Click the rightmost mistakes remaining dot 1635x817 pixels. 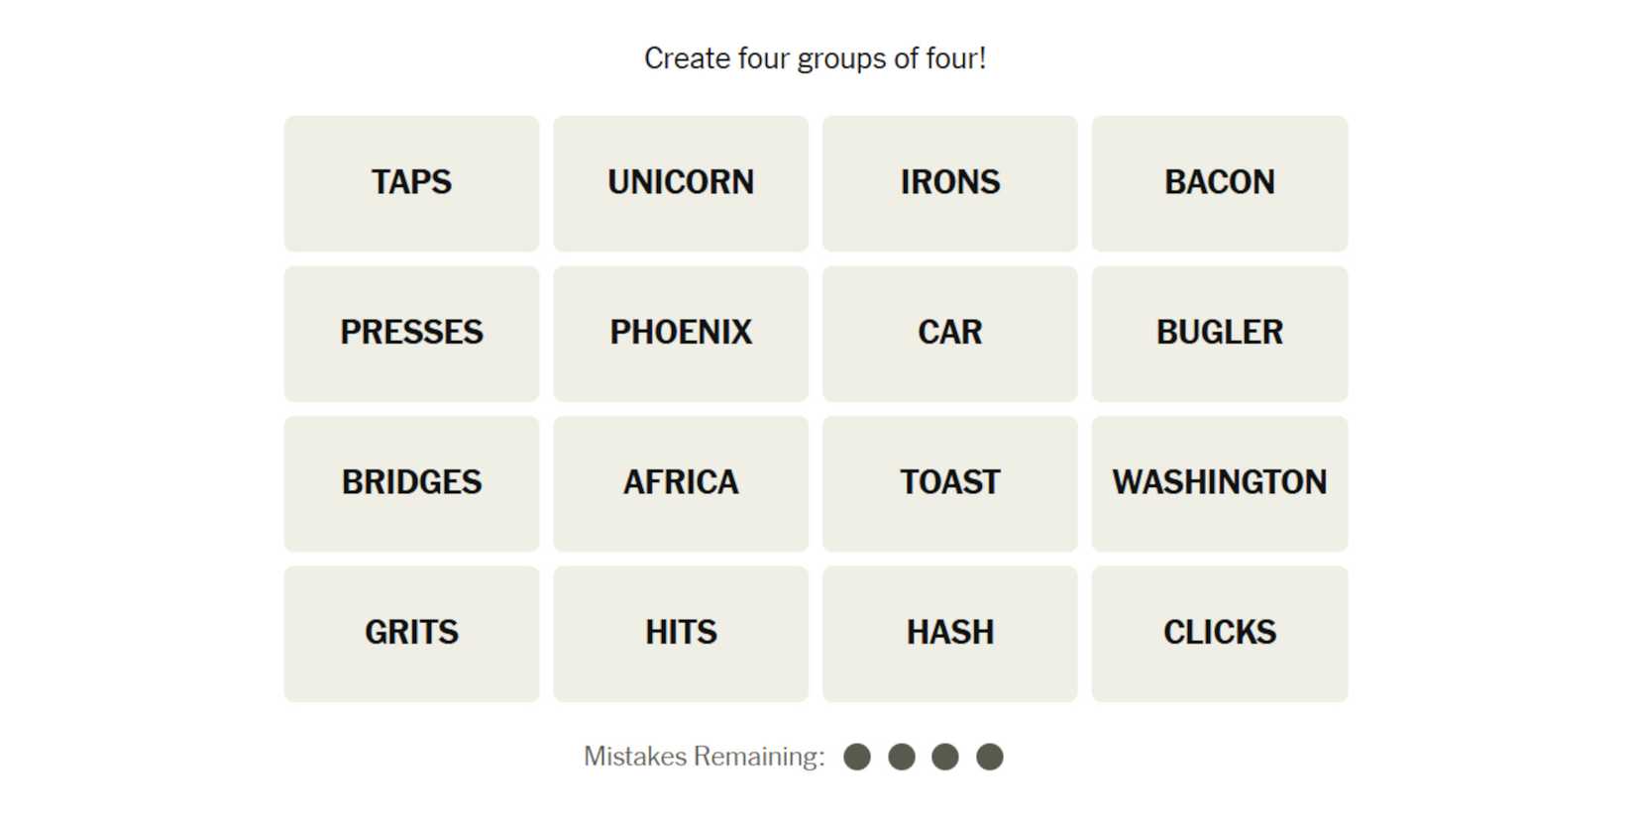[x=989, y=757]
